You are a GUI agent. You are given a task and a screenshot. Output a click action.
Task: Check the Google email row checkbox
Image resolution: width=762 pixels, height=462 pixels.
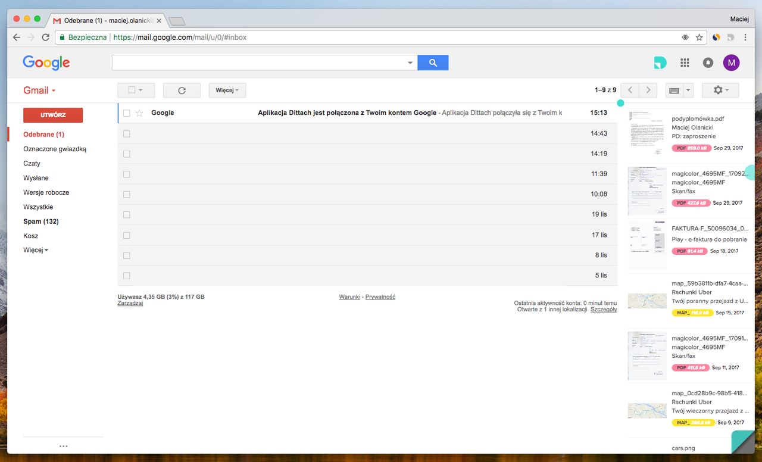(126, 113)
